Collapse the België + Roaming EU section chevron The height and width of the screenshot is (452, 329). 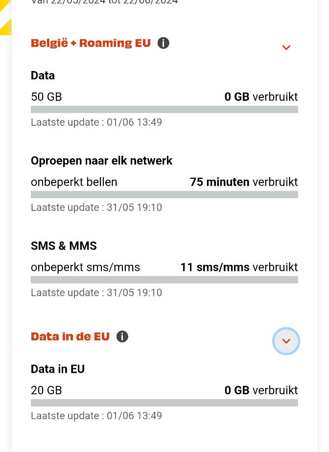[x=286, y=48]
